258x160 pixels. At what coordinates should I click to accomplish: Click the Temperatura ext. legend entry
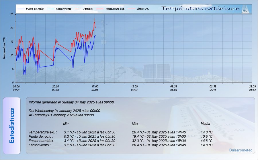click(x=111, y=9)
